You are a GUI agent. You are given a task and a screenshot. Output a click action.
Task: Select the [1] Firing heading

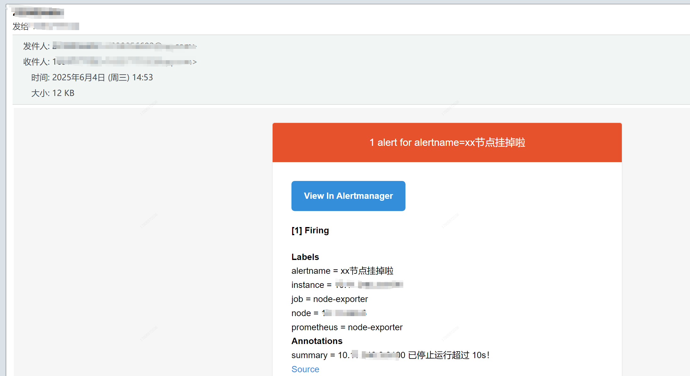(310, 230)
